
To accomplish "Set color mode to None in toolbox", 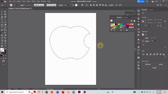I will pos(6,56).
